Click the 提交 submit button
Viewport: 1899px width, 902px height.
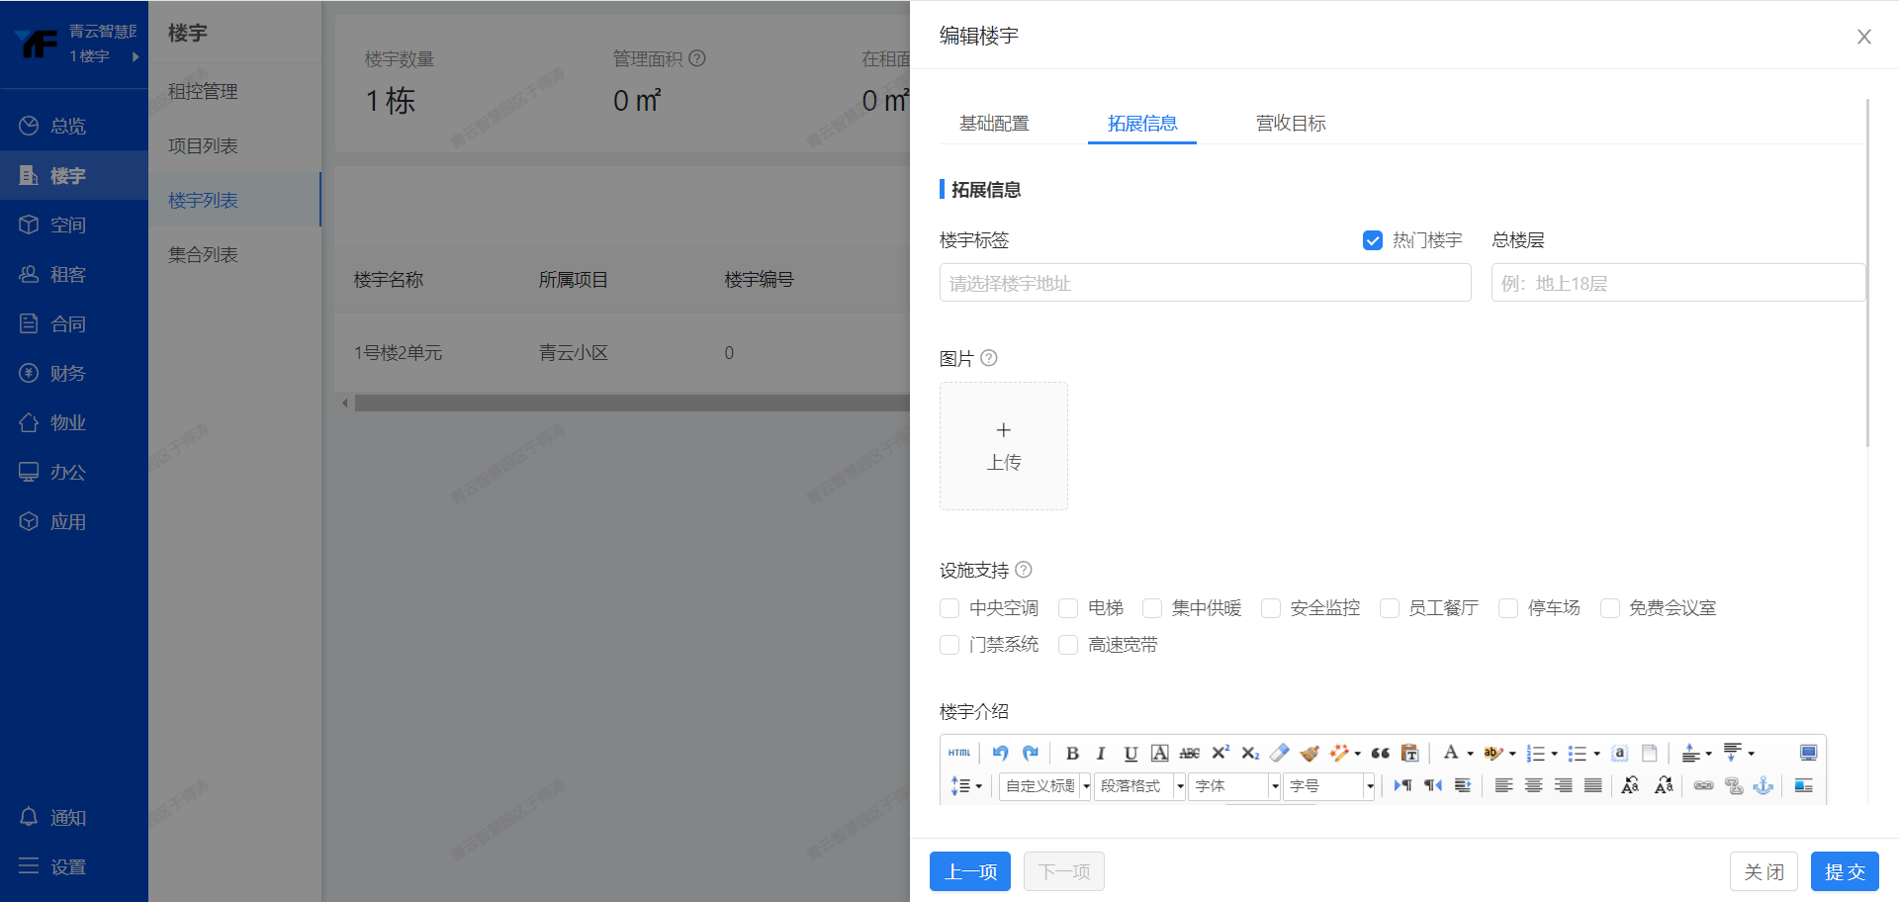1845,871
